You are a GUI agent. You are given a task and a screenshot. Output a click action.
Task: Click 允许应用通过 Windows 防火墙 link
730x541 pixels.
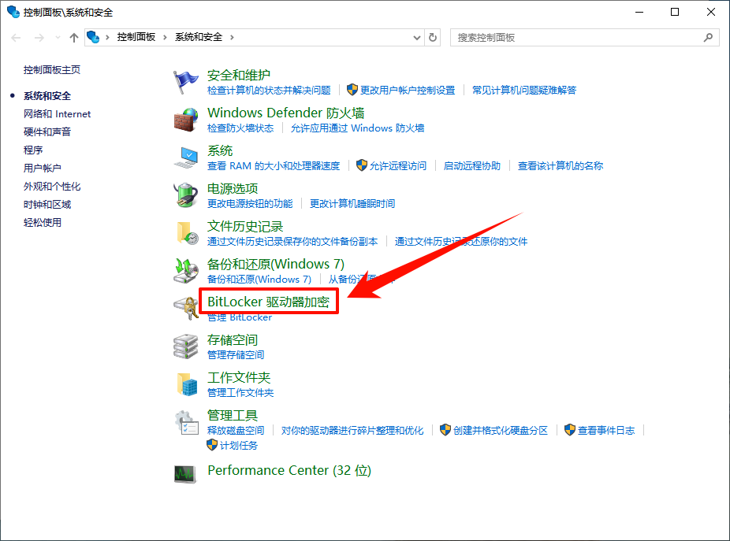pyautogui.click(x=357, y=128)
